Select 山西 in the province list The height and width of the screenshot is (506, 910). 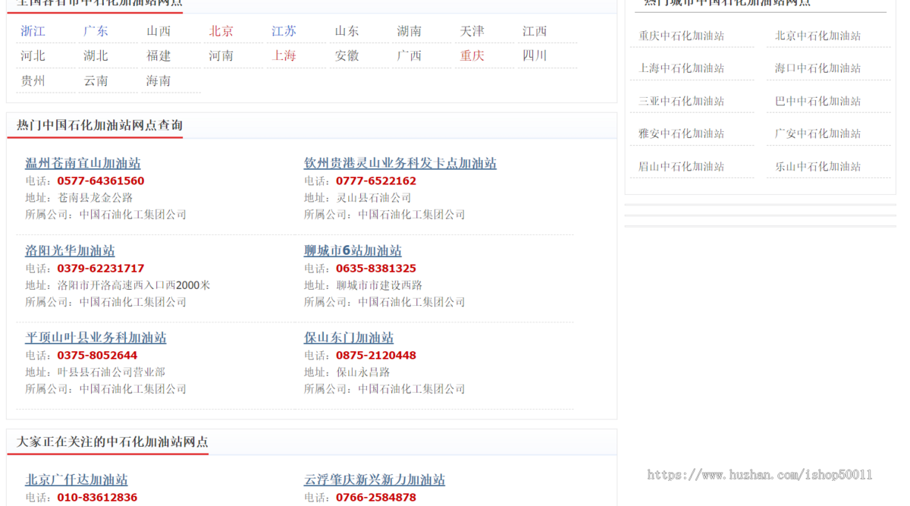pos(158,31)
